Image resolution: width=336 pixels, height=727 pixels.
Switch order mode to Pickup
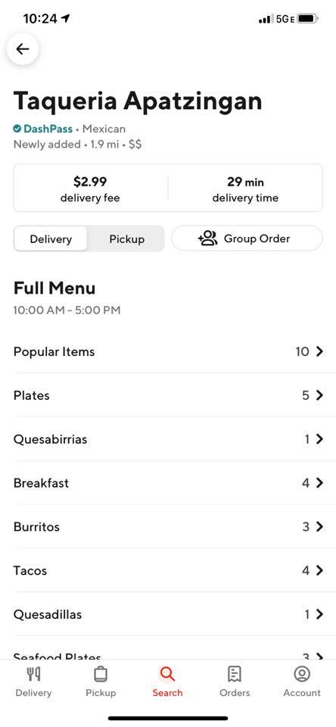126,239
